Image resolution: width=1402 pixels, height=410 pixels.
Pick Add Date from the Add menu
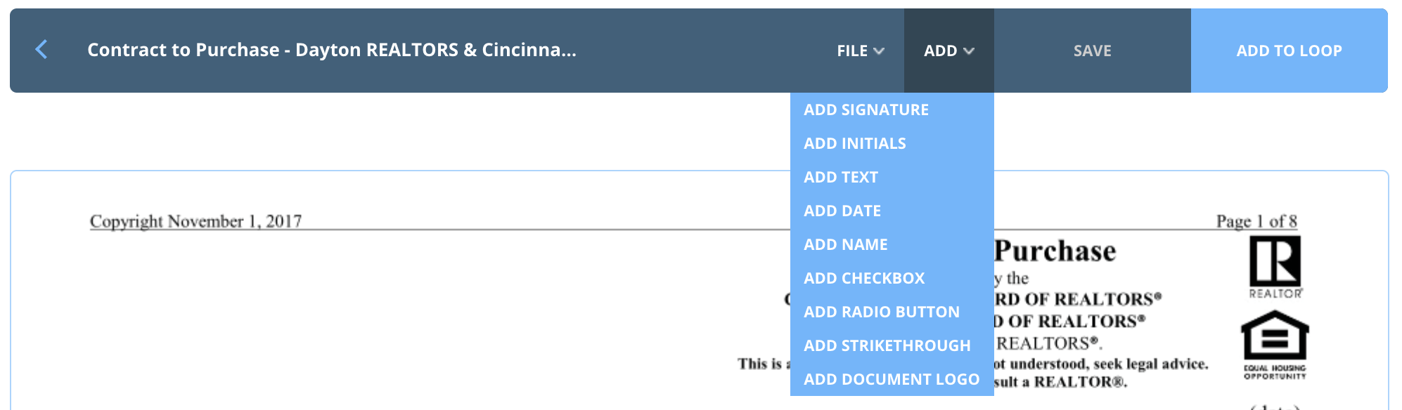[842, 210]
